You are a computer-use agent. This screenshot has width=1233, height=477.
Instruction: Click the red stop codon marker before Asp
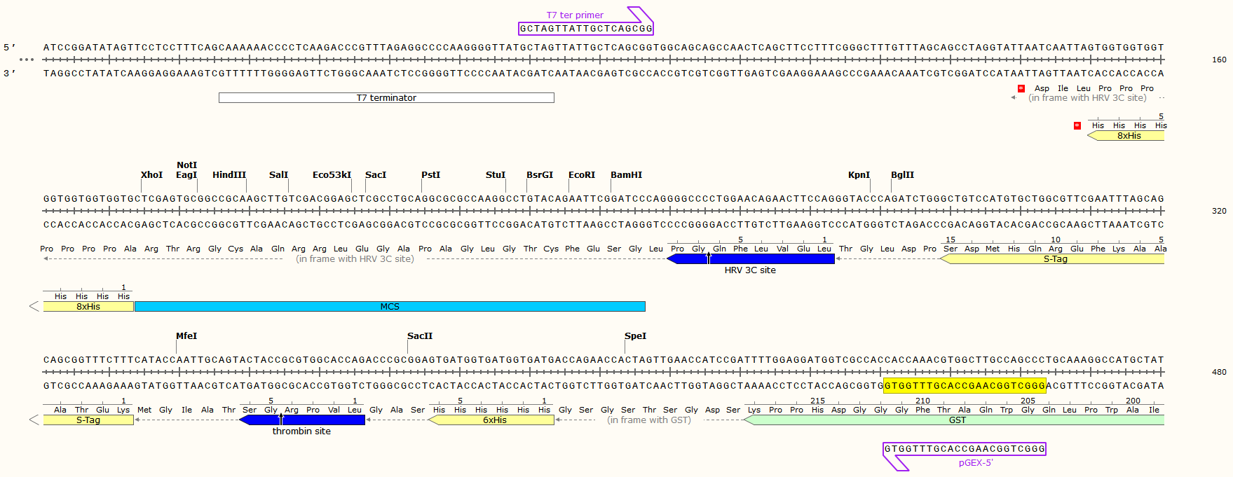1021,88
